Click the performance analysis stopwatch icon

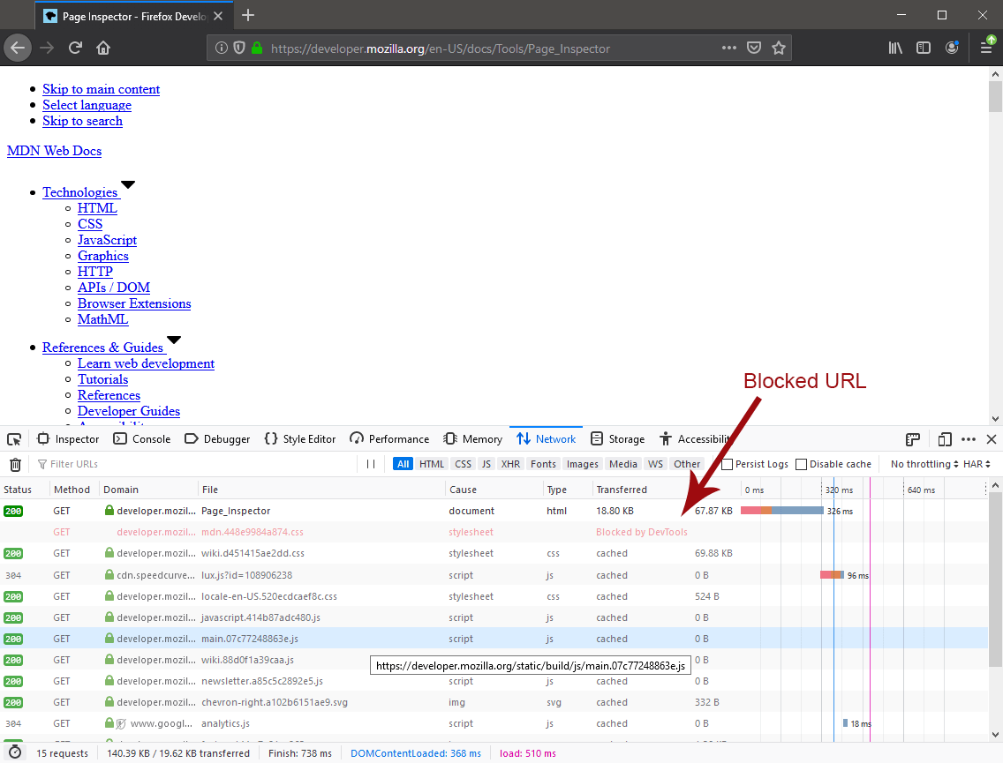point(15,753)
